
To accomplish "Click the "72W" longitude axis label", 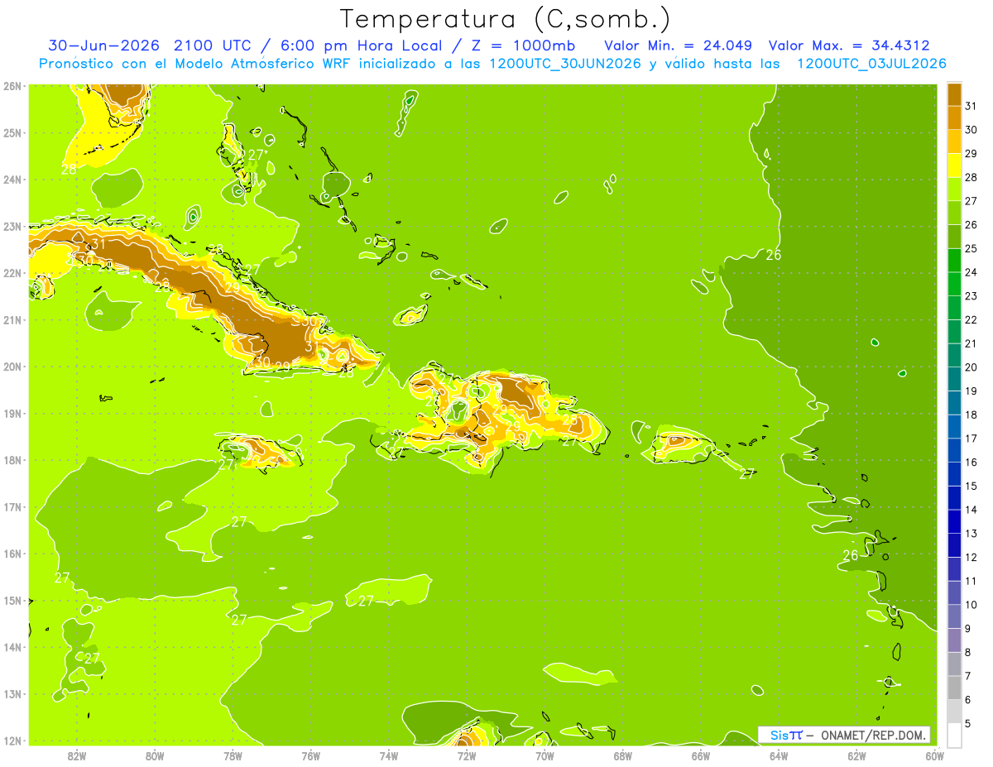I will coord(466,755).
